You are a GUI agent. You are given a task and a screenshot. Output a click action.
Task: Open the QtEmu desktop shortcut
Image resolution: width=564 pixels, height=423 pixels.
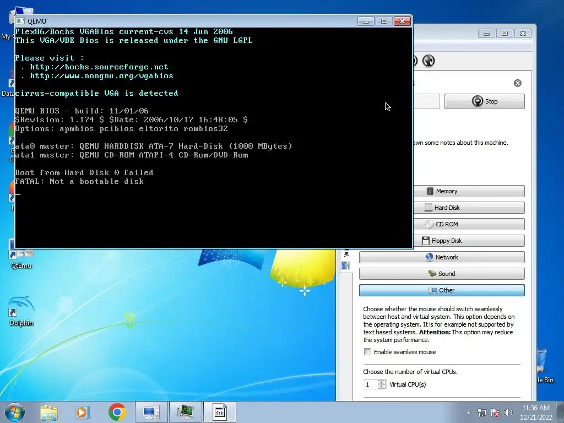(x=21, y=254)
